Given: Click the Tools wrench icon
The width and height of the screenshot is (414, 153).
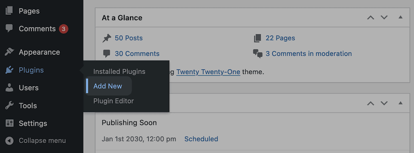Looking at the screenshot, I should click(x=9, y=105).
